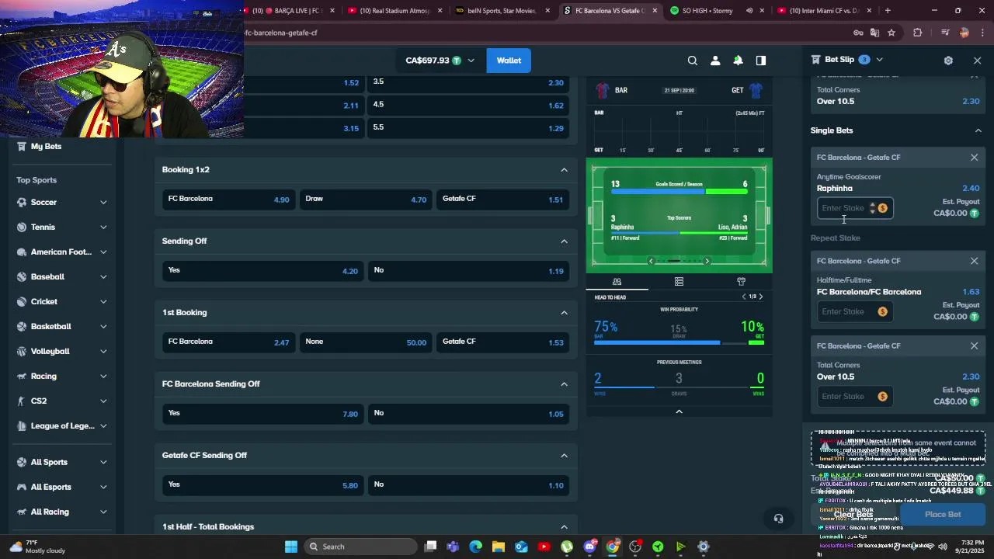Remove the Halftime/Fulltime bet from the slip

974,261
